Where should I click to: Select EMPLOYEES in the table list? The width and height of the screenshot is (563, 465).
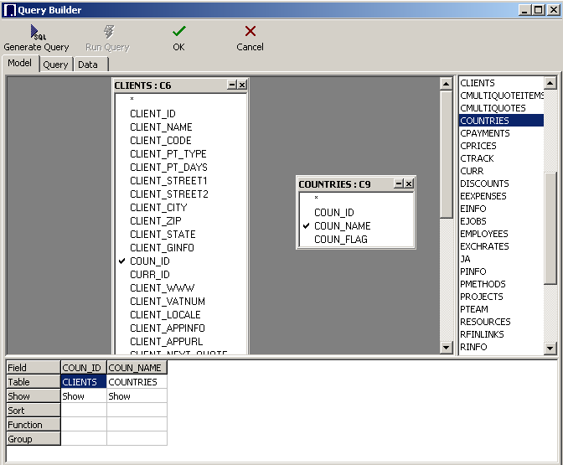coord(483,234)
